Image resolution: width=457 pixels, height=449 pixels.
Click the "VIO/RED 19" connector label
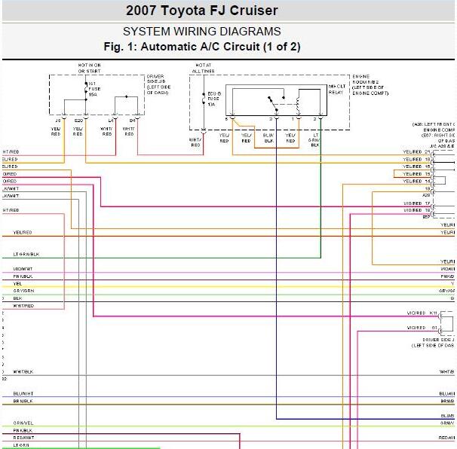pos(417,210)
